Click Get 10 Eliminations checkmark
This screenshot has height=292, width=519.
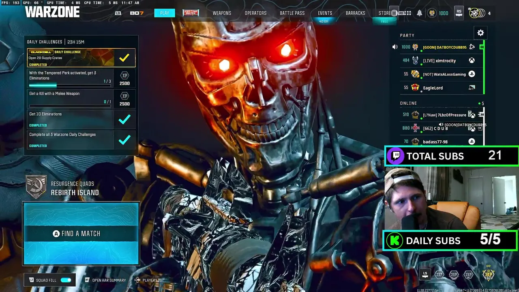[x=124, y=119]
